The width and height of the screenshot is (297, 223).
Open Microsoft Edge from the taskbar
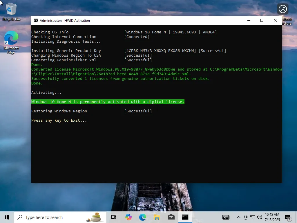point(143,217)
